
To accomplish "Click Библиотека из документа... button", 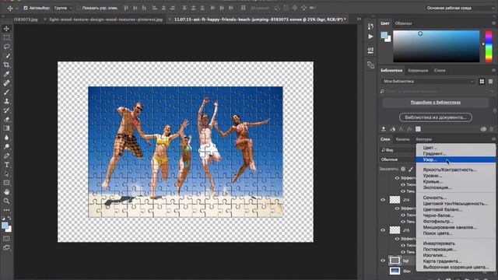I will [x=436, y=117].
